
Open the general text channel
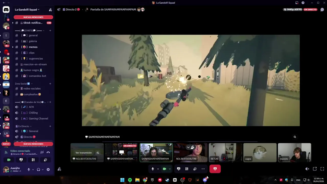click(33, 36)
